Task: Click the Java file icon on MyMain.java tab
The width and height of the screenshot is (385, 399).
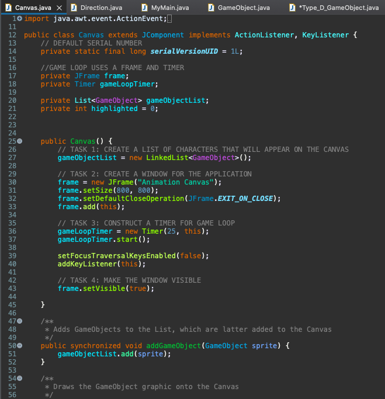Action: (144, 8)
